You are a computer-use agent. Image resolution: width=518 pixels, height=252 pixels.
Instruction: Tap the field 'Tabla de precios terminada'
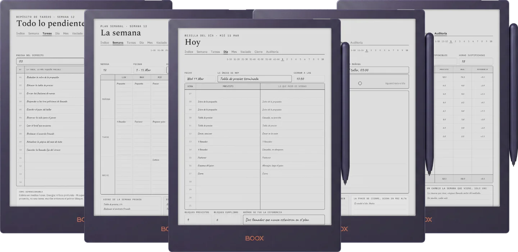[254, 79]
